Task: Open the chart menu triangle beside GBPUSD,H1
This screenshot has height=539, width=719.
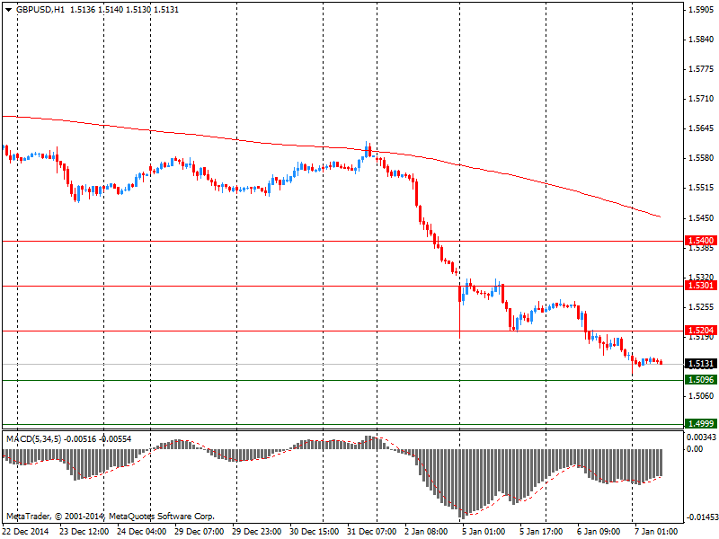Action: (9, 10)
